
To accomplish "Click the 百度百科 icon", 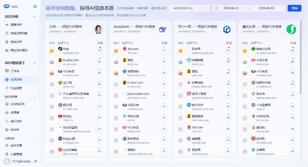I will pyautogui.click(x=124, y=71).
